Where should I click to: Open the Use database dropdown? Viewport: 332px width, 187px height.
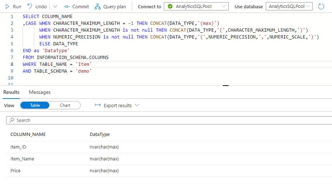(289, 6)
